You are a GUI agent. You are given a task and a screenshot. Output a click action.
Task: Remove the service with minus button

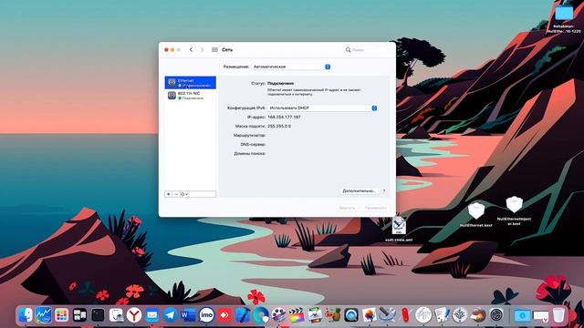click(176, 194)
